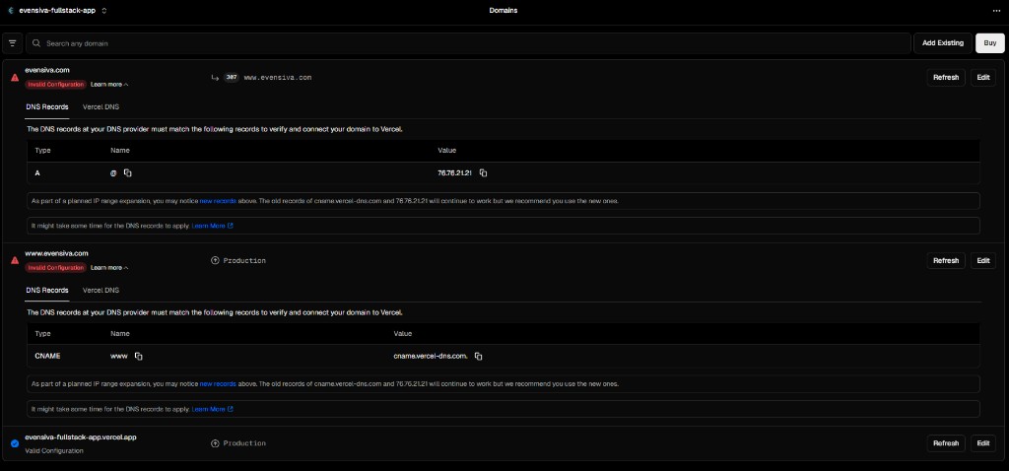Open Learn More link in www.evensiva.com section

213,409
